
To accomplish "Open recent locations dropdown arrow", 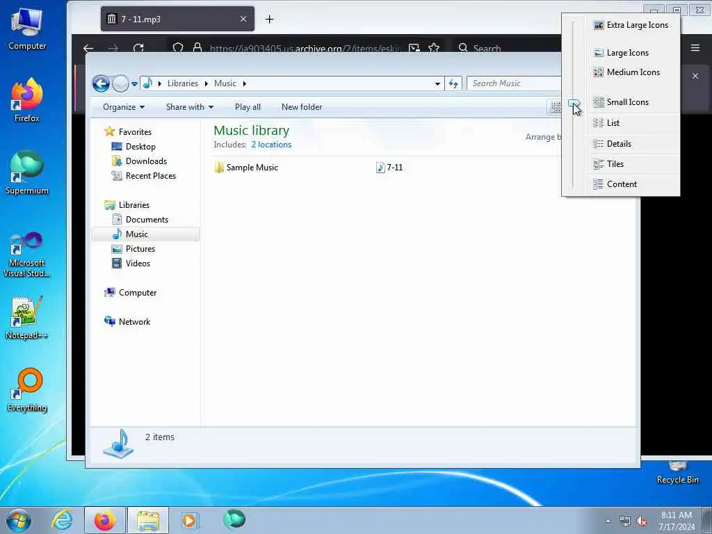I will coord(134,84).
